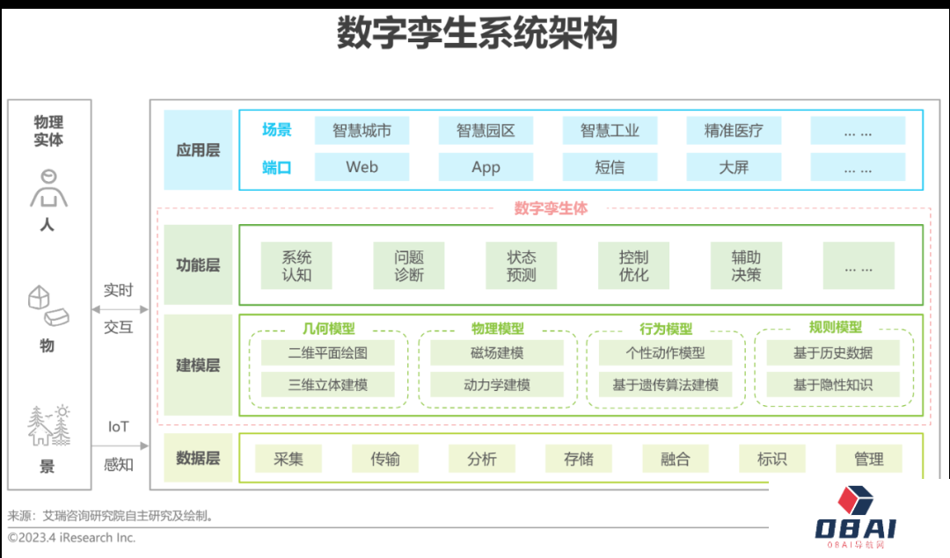This screenshot has width=950, height=558.
Task: Select the 二维平面绘图 box
Action: point(328,353)
